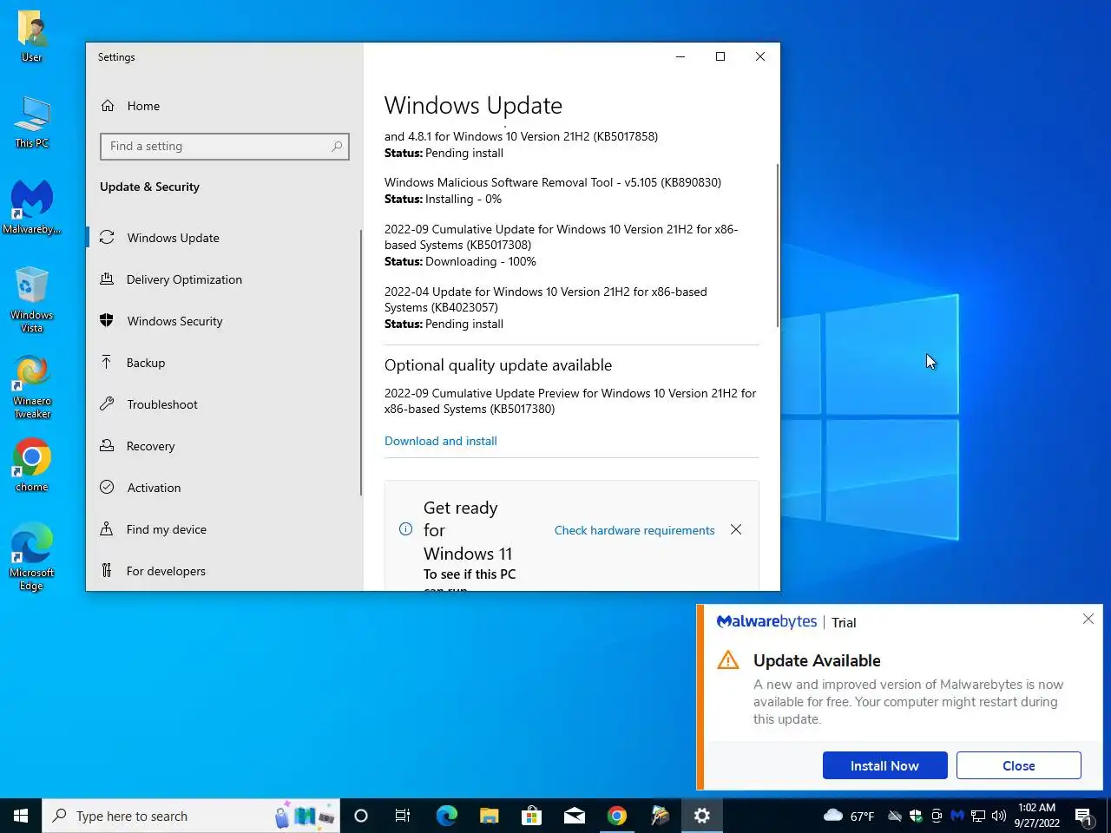This screenshot has width=1111, height=833.
Task: Select chome desktop shortcut
Action: tap(32, 464)
